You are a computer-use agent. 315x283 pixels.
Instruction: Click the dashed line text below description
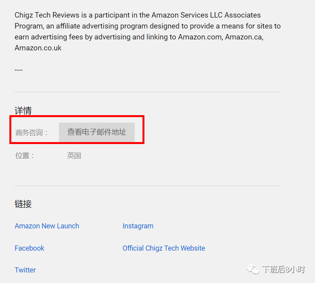19,70
